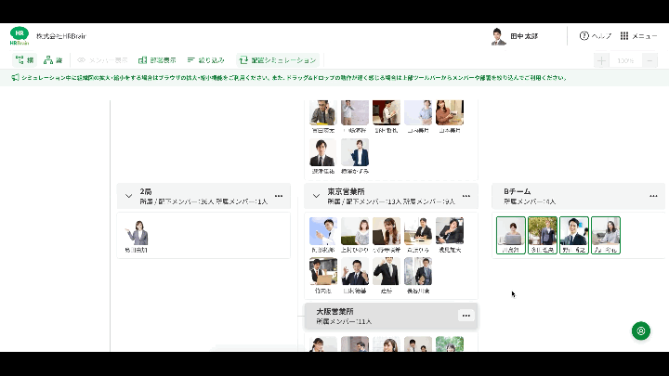Select top group person against red background

(x=387, y=112)
